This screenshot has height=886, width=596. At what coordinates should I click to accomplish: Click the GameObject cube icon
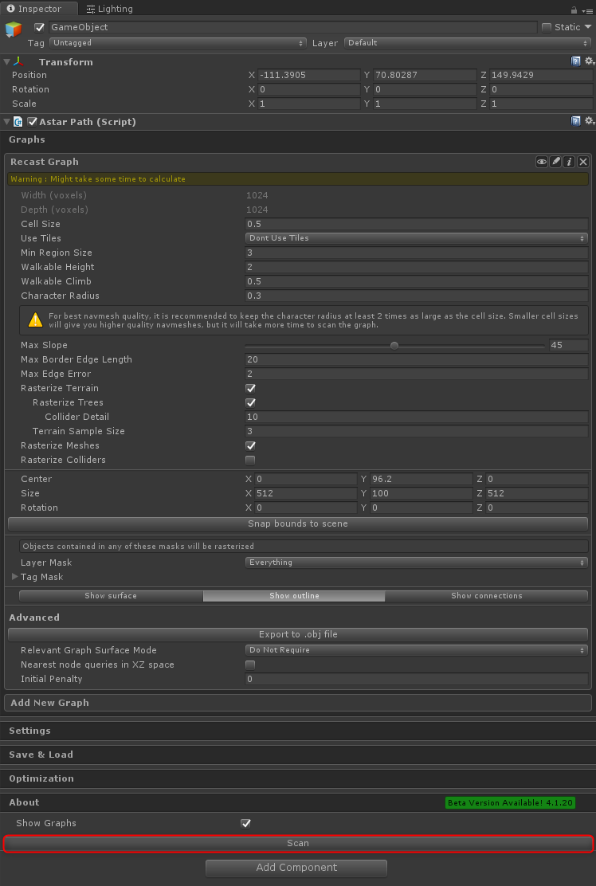[x=14, y=30]
